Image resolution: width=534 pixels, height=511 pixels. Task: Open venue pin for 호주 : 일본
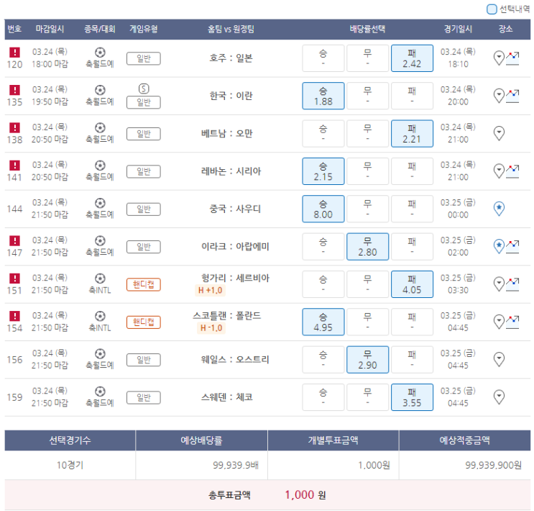499,58
